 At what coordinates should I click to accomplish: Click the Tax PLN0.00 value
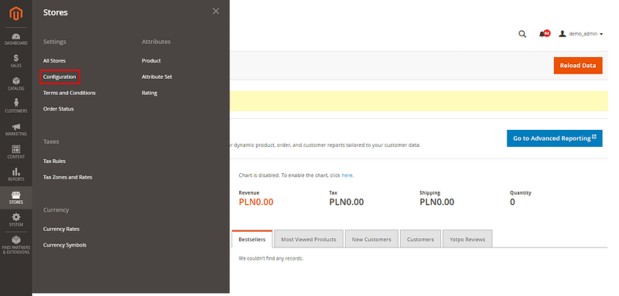[346, 202]
